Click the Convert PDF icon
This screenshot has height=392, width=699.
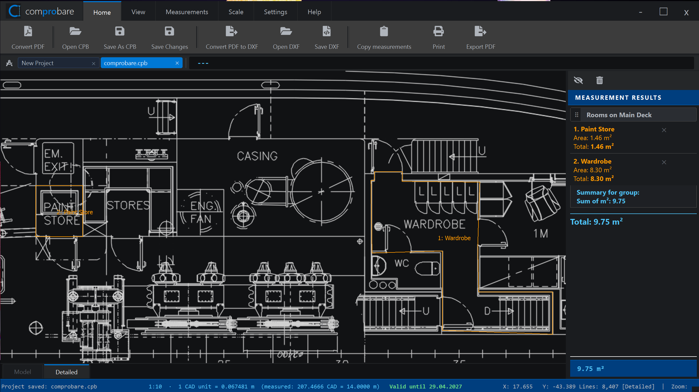pos(28,31)
